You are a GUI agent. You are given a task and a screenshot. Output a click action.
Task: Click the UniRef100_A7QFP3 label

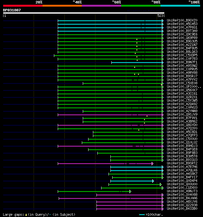coord(182,136)
